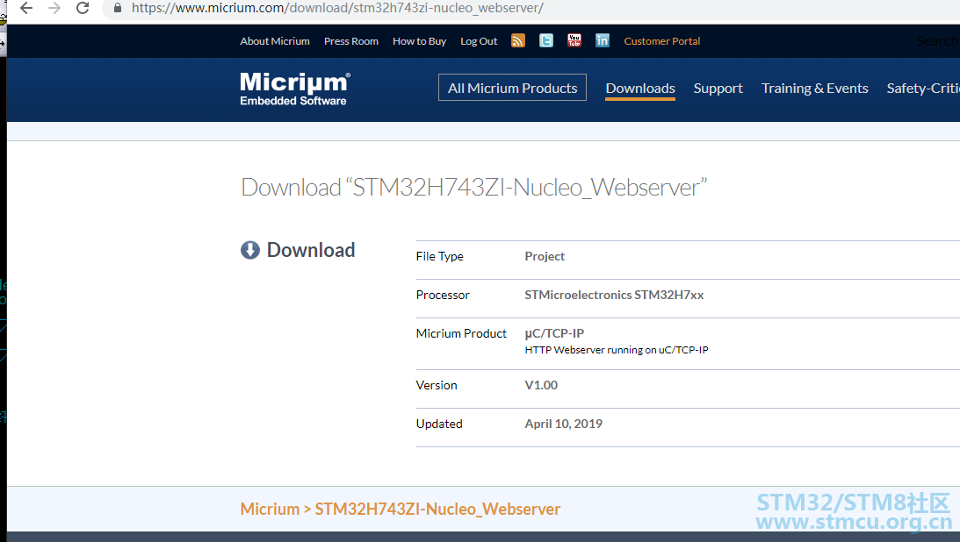Click the blue download arrow icon
Image resolution: width=960 pixels, height=542 pixels.
coord(249,250)
